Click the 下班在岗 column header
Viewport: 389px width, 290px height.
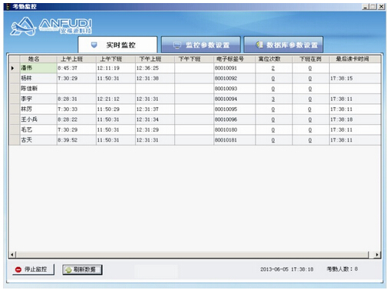click(x=311, y=59)
